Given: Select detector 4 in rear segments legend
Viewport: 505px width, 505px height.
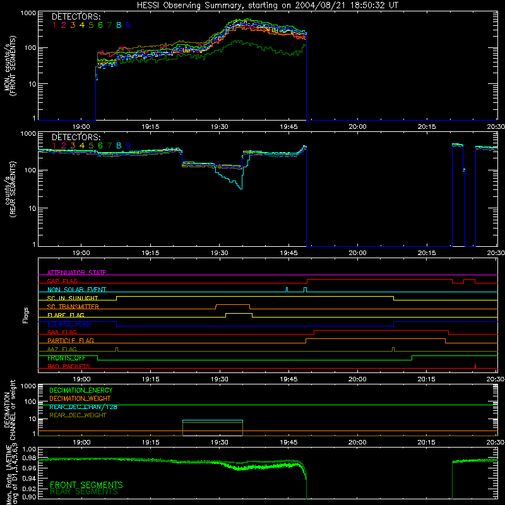Looking at the screenshot, I should [x=82, y=146].
